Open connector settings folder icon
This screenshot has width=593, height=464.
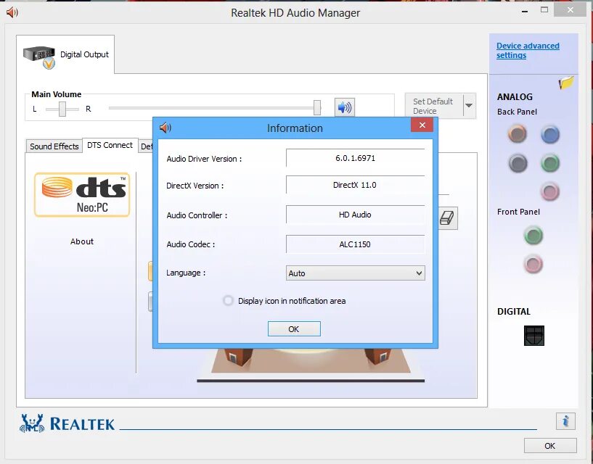point(566,83)
